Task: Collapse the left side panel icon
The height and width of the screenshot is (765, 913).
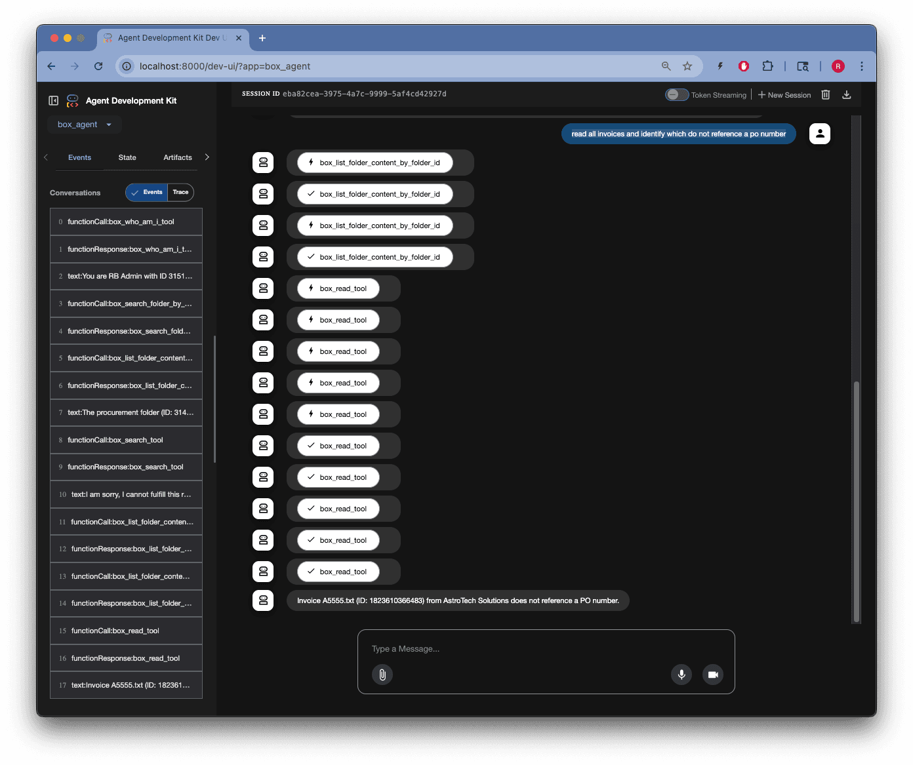Action: [x=54, y=100]
